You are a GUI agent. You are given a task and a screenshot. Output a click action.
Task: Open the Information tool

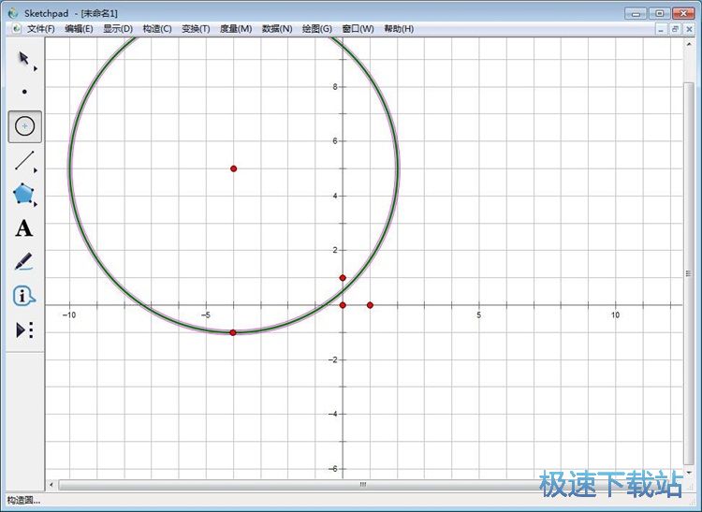click(24, 296)
